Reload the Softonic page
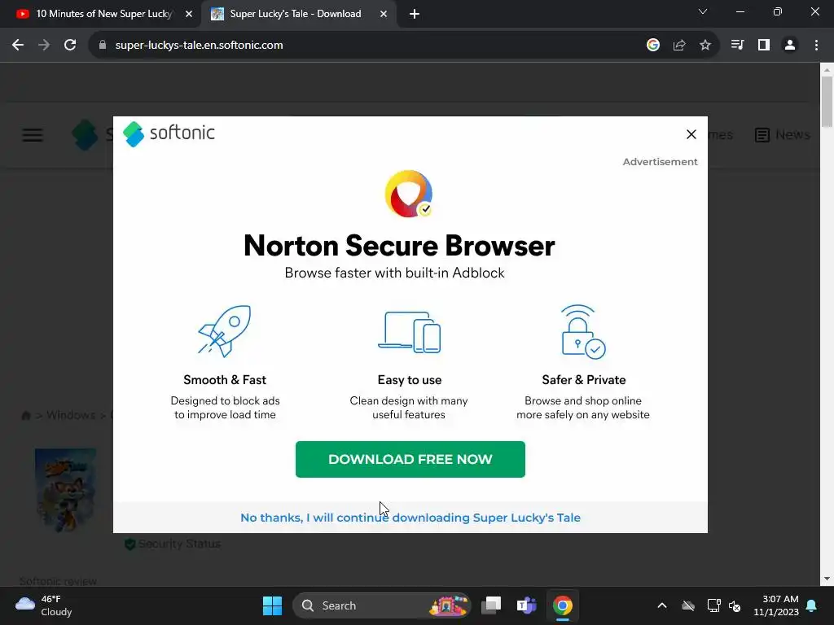Viewport: 834px width, 625px height. 70,46
